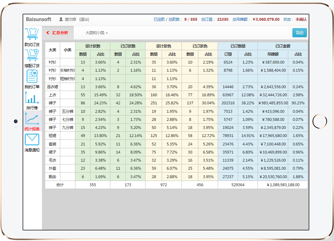334x241 pixels.
Task: Open 款式订货 shopping cart icon
Action: point(32,34)
